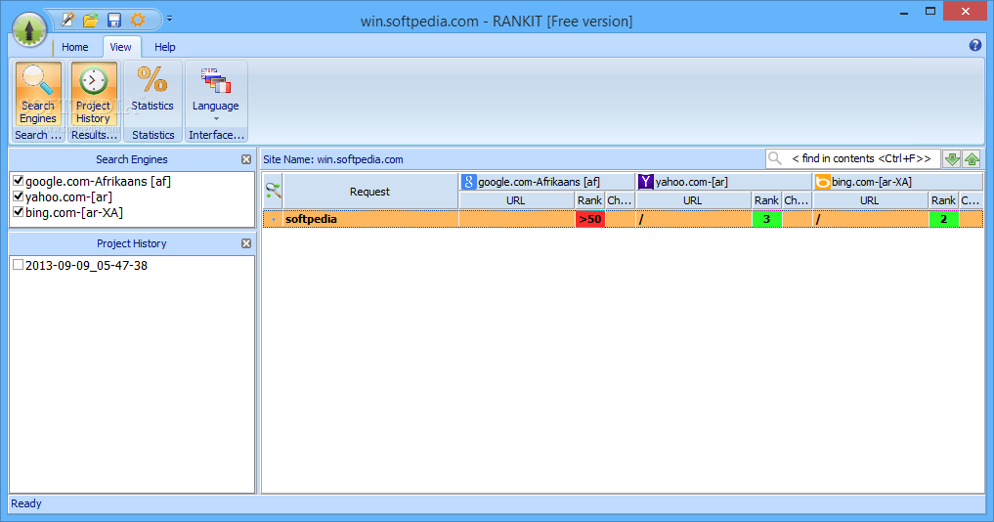
Task: Click the green rank 3 cell
Action: 766,219
